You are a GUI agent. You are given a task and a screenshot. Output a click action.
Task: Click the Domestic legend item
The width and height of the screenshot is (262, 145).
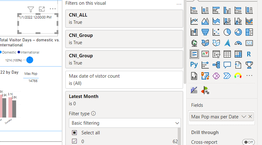pos(8,52)
